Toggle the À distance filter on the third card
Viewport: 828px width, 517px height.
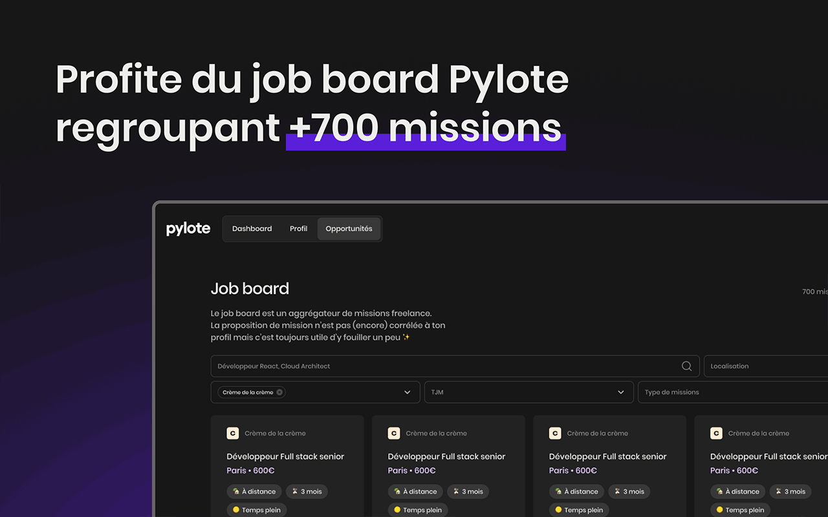(576, 491)
